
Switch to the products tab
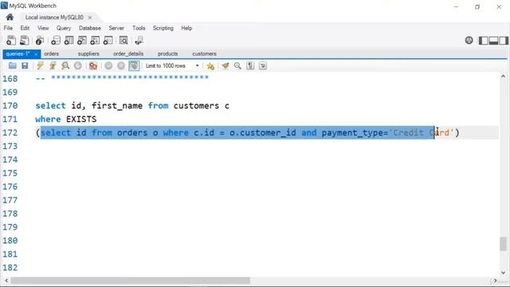(x=168, y=53)
